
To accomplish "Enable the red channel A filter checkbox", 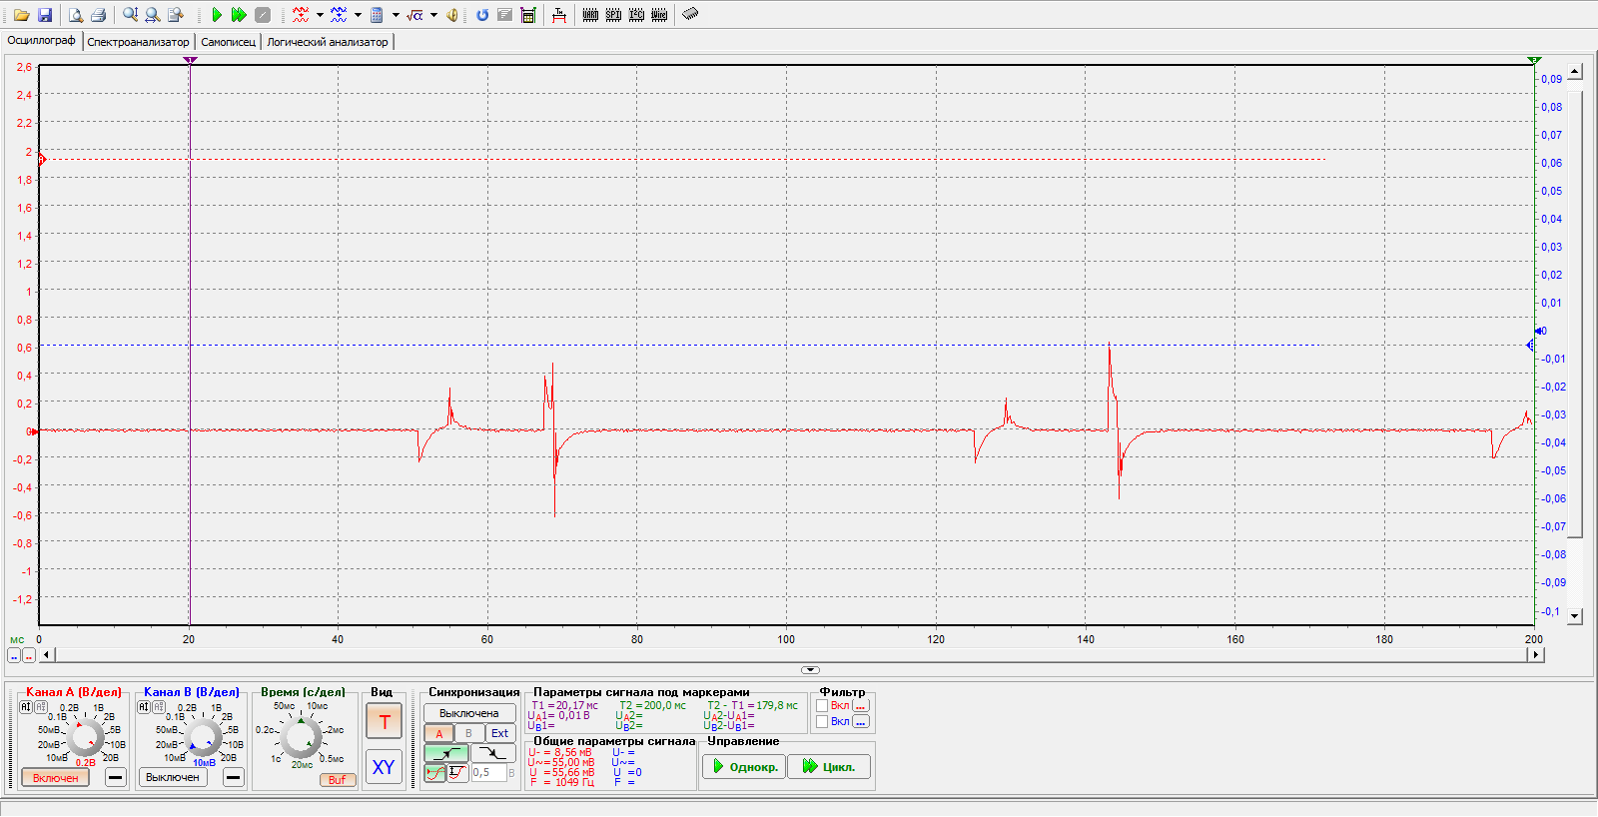I will click(x=822, y=705).
